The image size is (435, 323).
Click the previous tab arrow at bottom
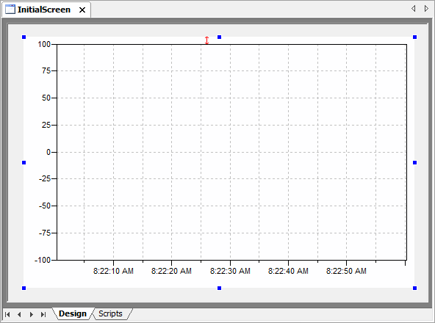point(19,314)
